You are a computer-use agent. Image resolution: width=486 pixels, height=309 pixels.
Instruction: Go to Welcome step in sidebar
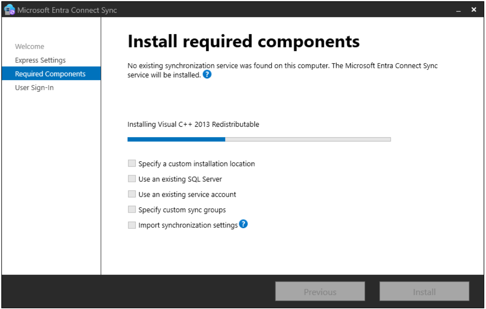(29, 46)
